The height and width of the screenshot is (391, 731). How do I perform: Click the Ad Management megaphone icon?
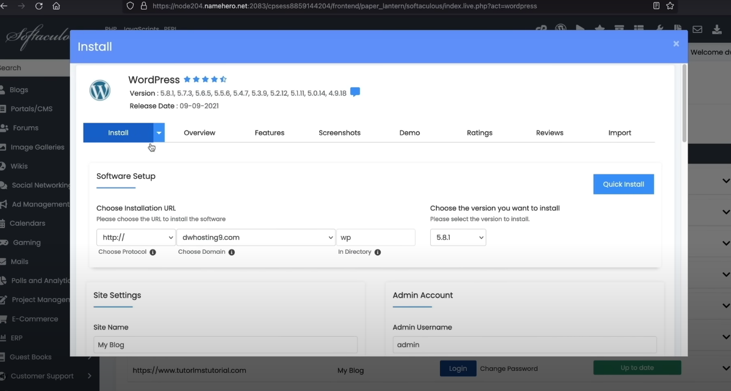point(4,204)
